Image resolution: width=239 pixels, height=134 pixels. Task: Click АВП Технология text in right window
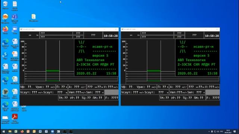[192, 60]
